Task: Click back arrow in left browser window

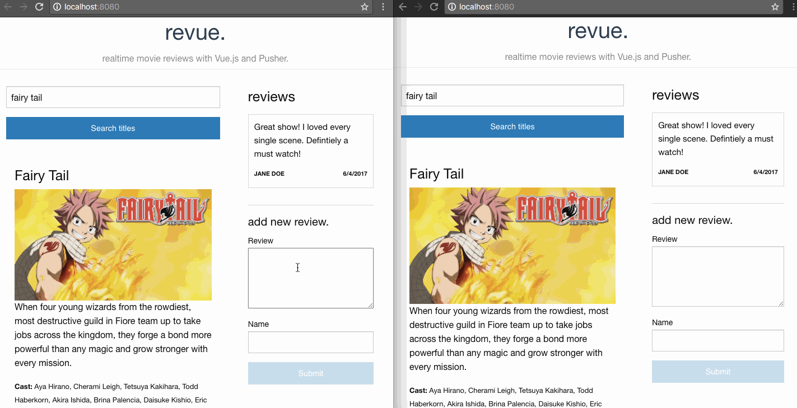Action: [x=8, y=7]
